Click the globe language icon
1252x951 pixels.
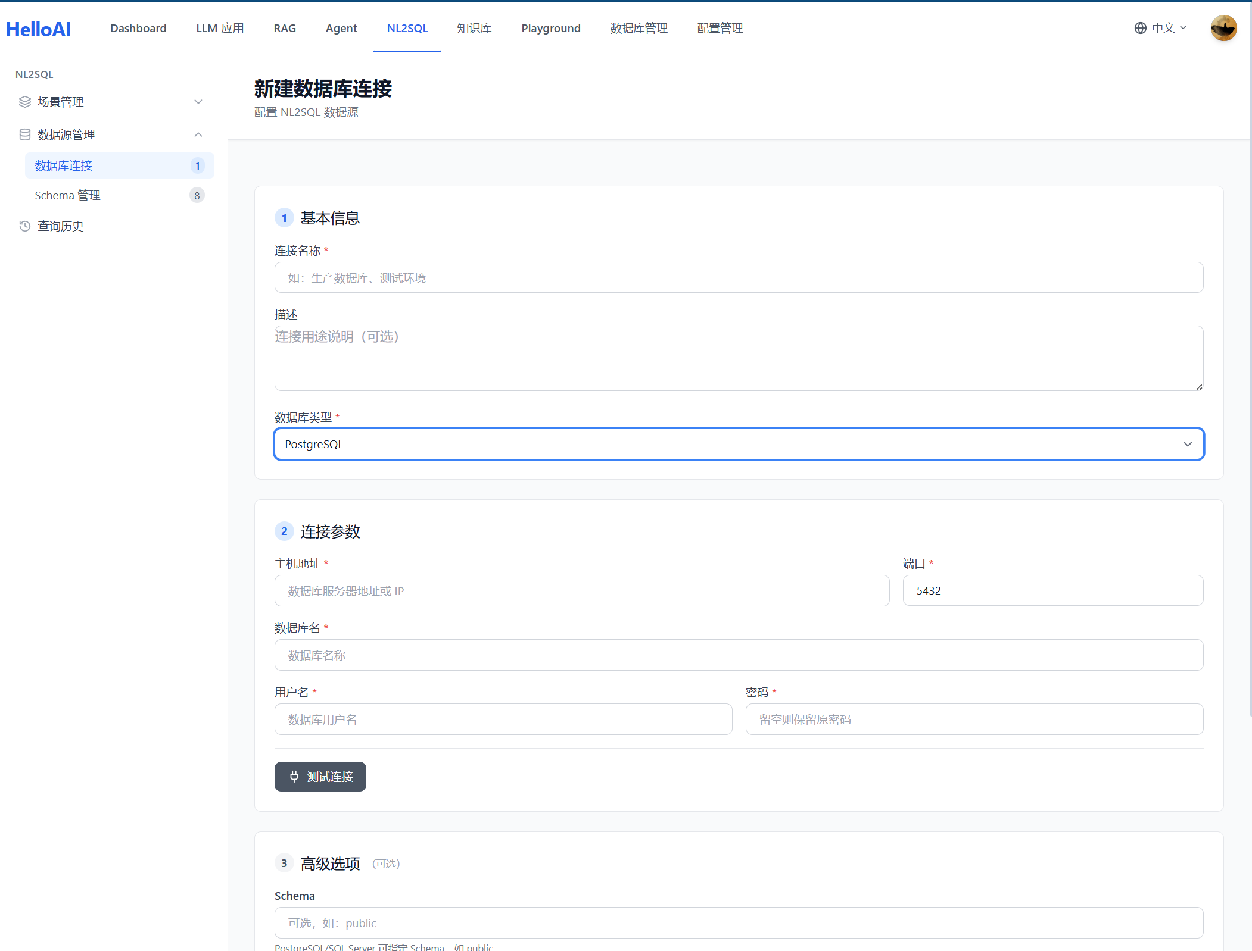[1140, 28]
